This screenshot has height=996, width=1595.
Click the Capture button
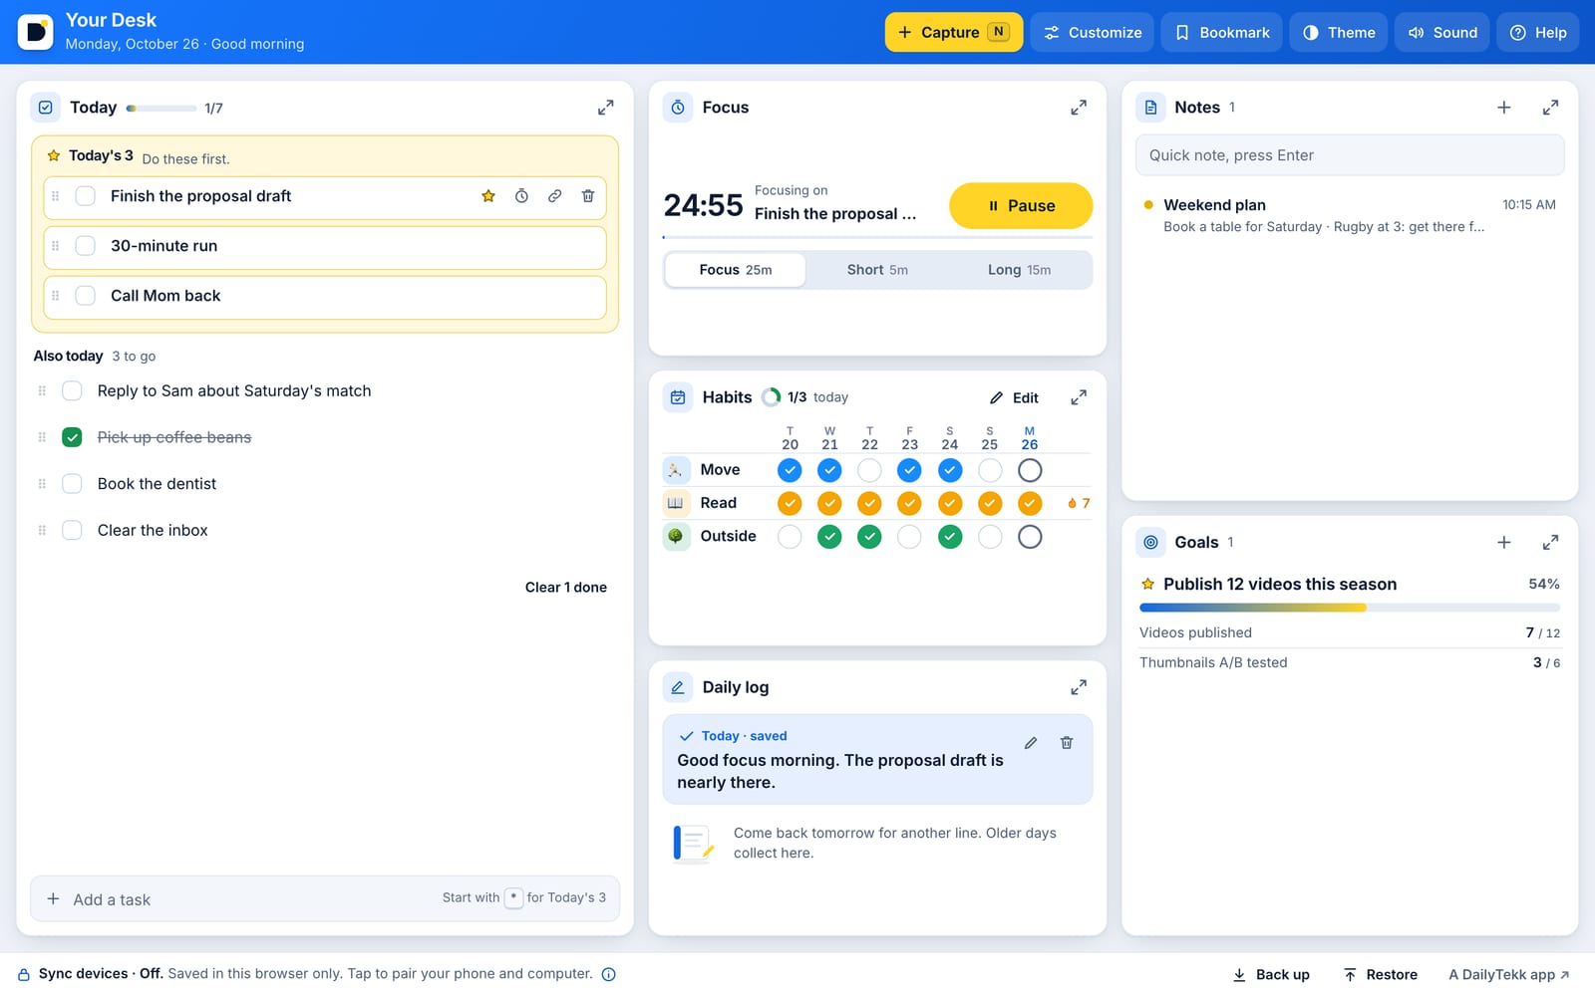pos(954,33)
